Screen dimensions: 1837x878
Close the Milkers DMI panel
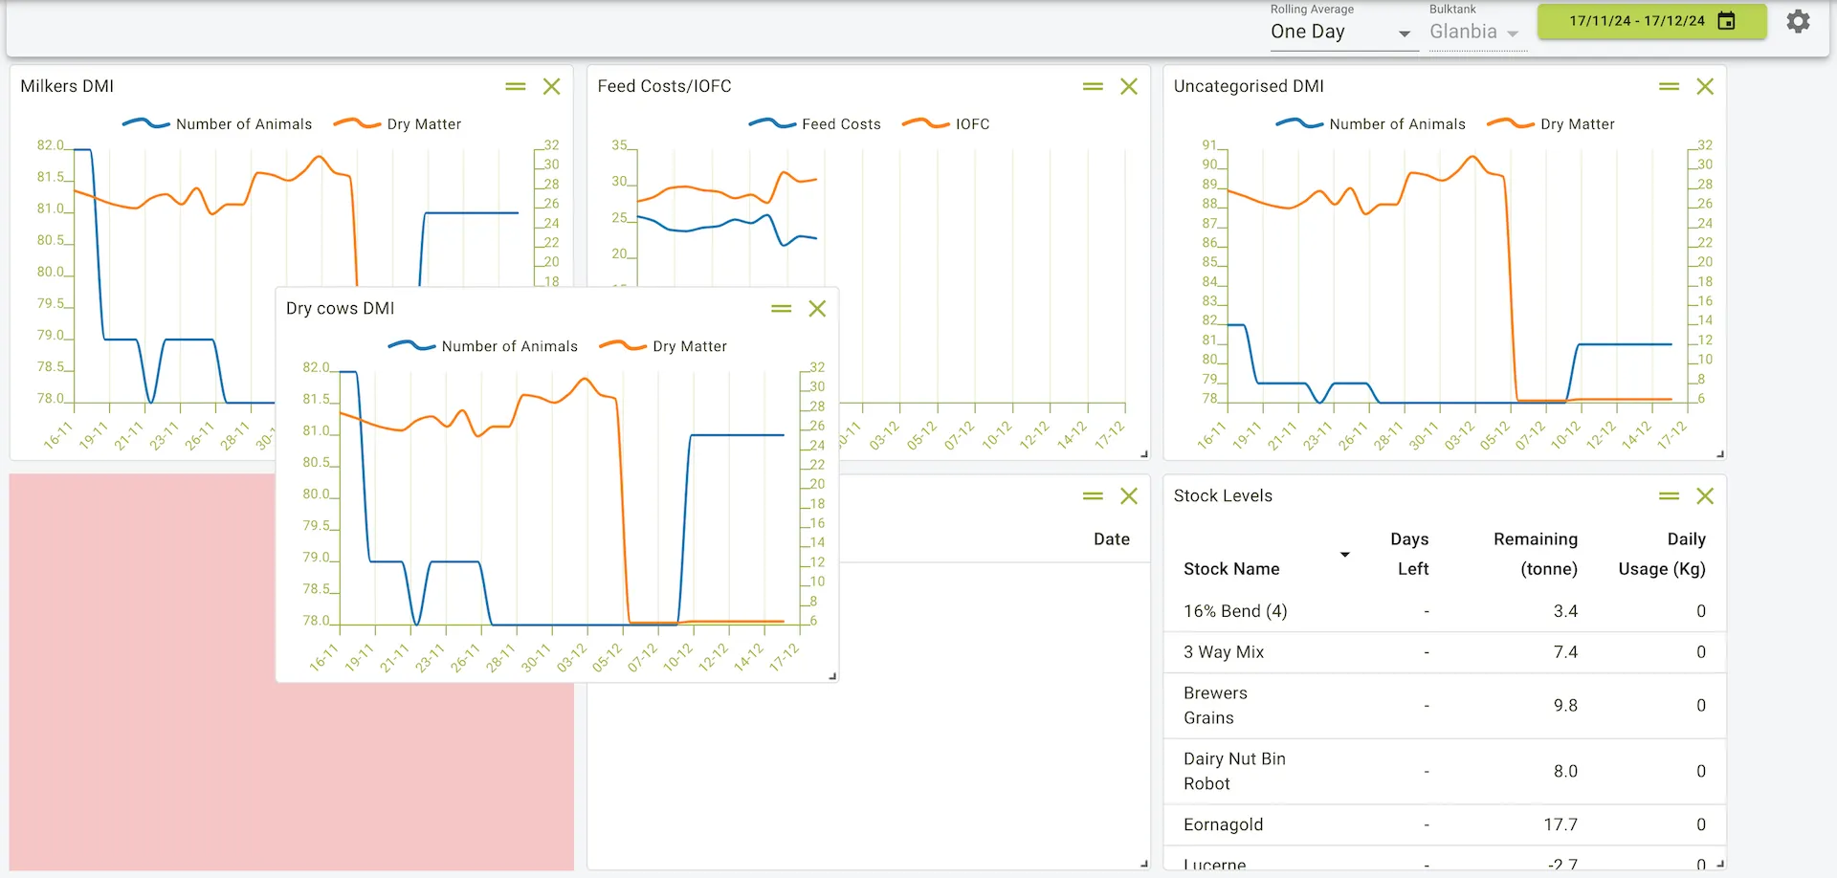click(552, 87)
